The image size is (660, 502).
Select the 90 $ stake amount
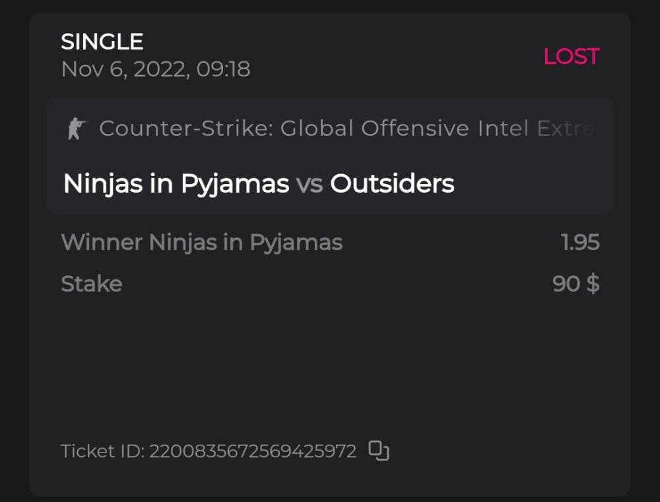tap(576, 284)
